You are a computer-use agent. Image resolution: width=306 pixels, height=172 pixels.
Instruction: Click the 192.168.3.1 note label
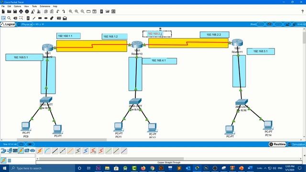[x=261, y=51]
